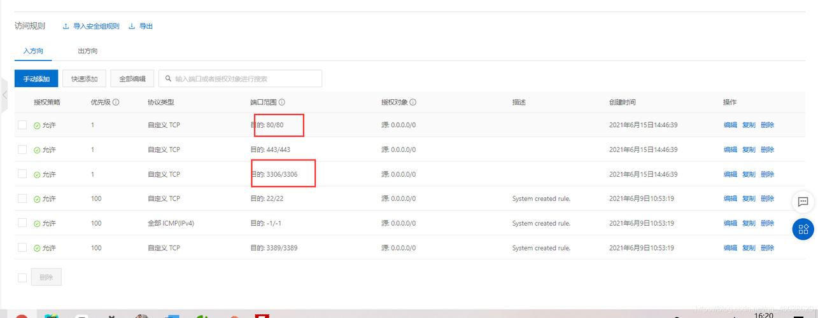Image resolution: width=818 pixels, height=318 pixels.
Task: Click the export download icon
Action: pos(132,26)
